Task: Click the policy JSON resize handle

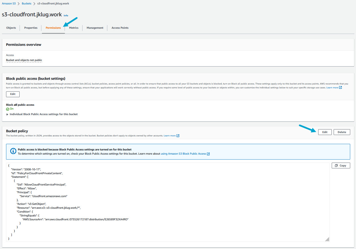Action: 327,239
